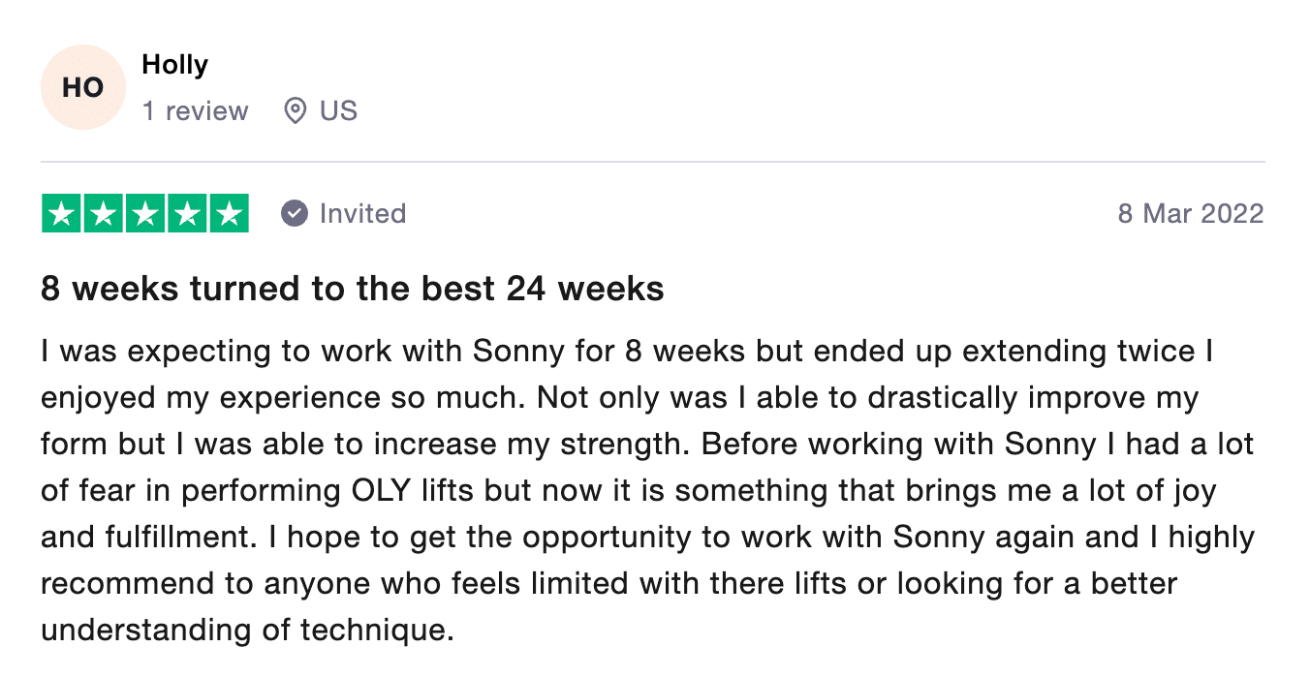Click the "1 review" count text
The height and width of the screenshot is (678, 1310).
coord(196,111)
